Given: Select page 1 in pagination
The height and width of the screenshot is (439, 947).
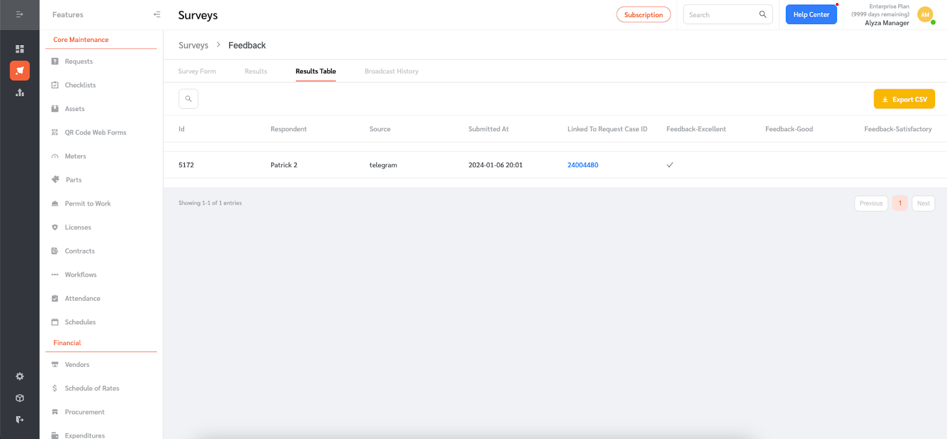Looking at the screenshot, I should pos(900,203).
